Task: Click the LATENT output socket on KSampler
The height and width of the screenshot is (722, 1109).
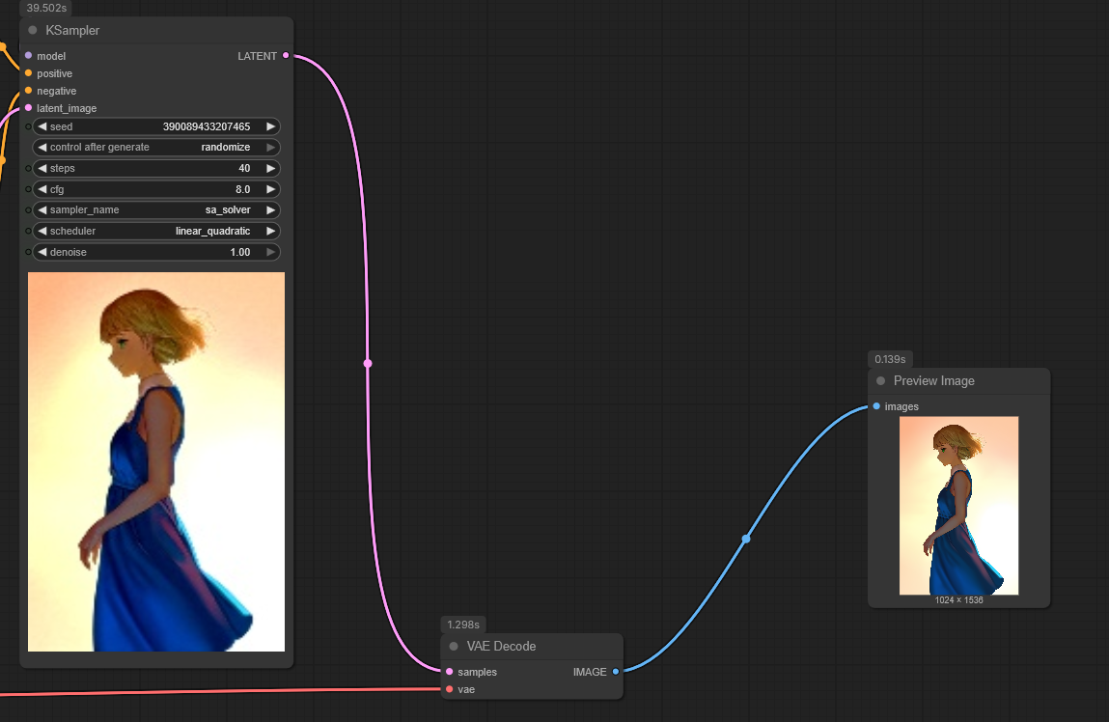Action: [286, 55]
